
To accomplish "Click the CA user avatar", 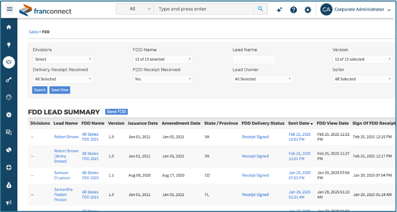I will 326,10.
